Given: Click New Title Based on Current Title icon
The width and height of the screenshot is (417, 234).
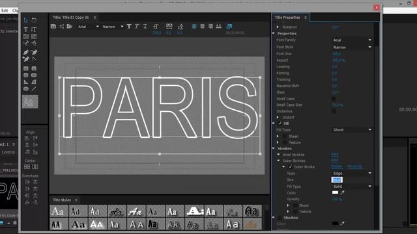Looking at the screenshot, I should coord(53,26).
